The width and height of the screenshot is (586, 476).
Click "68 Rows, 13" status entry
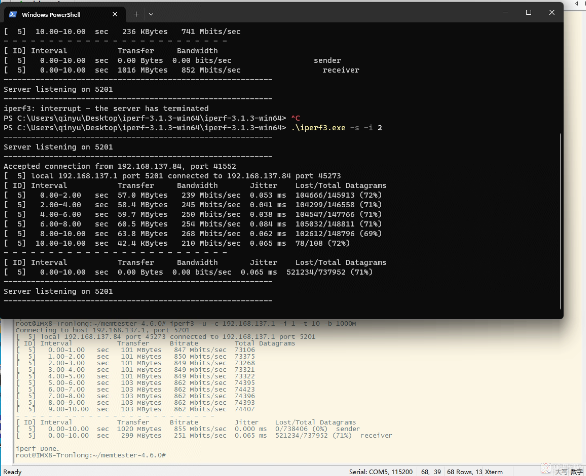pyautogui.click(x=464, y=472)
